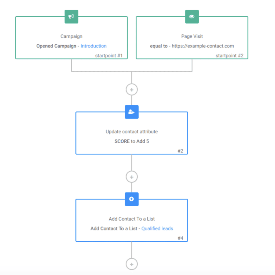This screenshot has width=275, height=275.
Task: Click the #2 step number label
Action: (181, 151)
